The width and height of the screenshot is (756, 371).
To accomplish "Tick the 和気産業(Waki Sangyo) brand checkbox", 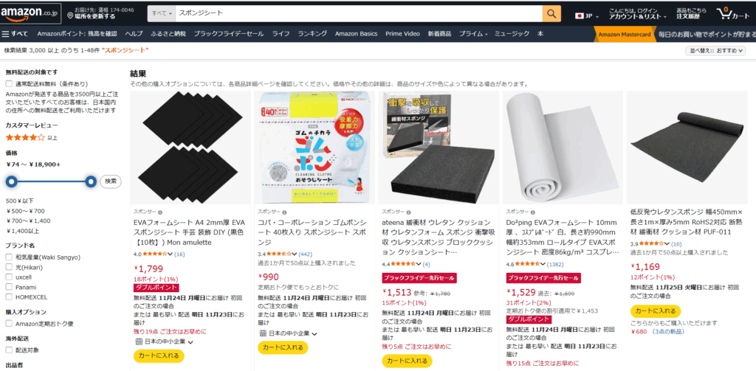I will (9, 257).
